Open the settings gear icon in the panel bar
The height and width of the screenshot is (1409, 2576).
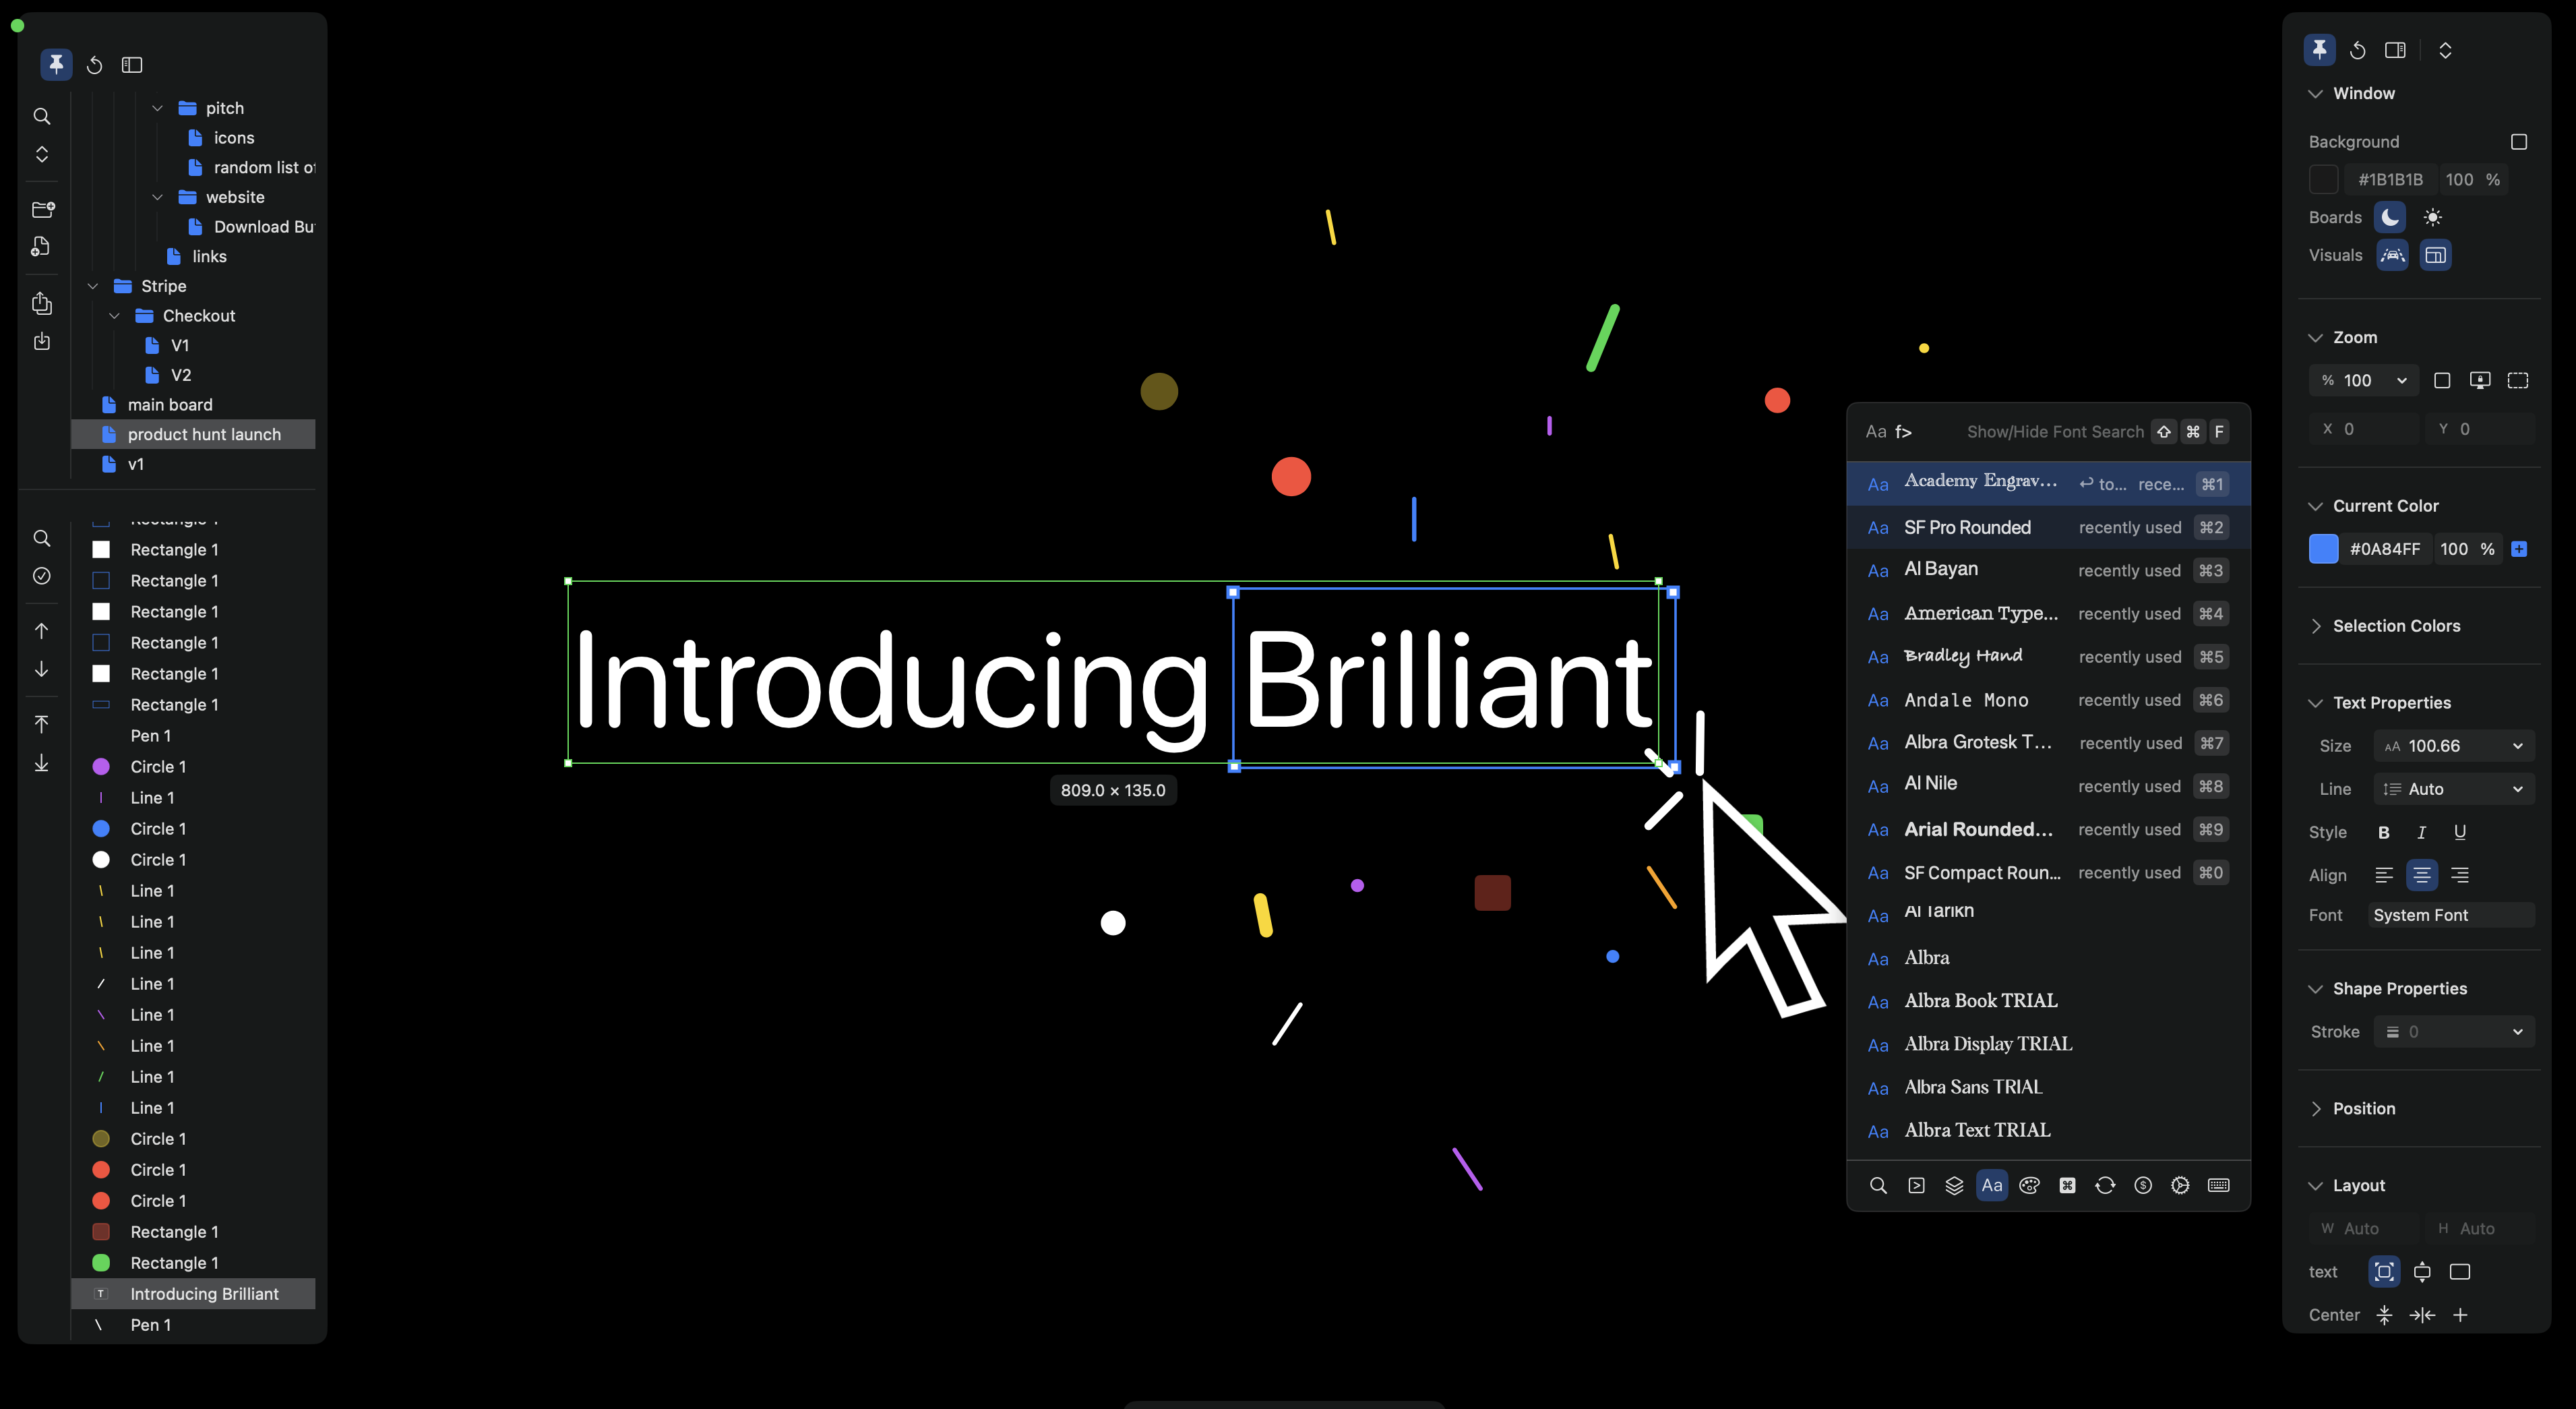tap(2180, 1185)
